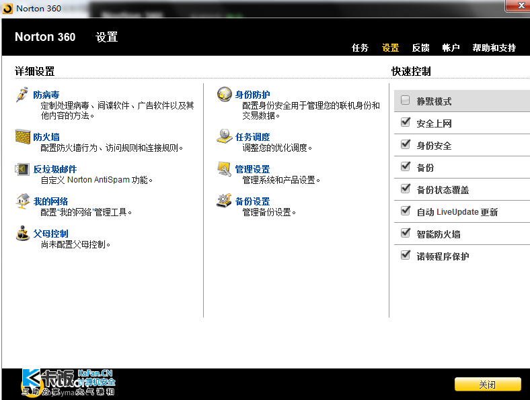The height and width of the screenshot is (400, 530).
Task: Click the Norton 360 title bar logo
Action: click(x=7, y=9)
